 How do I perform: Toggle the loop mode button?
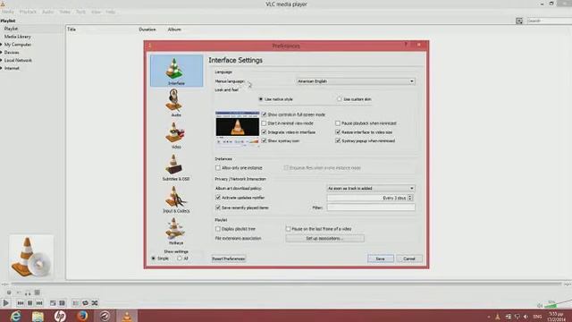(85, 303)
